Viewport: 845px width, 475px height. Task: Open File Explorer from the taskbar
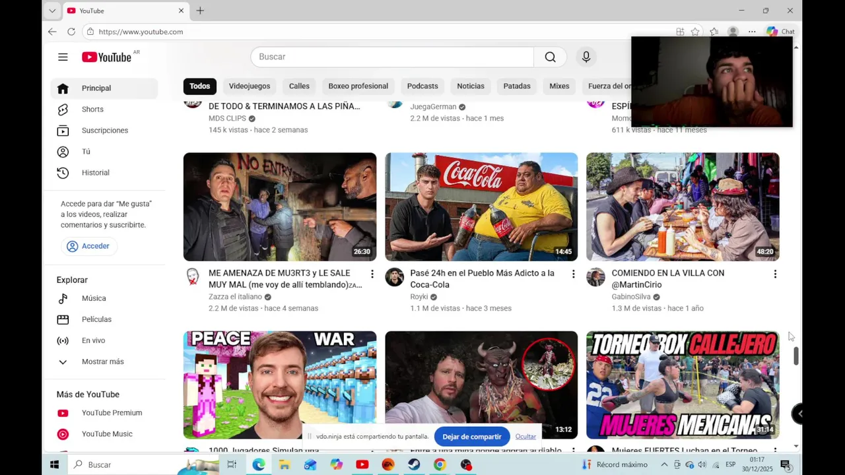click(x=285, y=464)
